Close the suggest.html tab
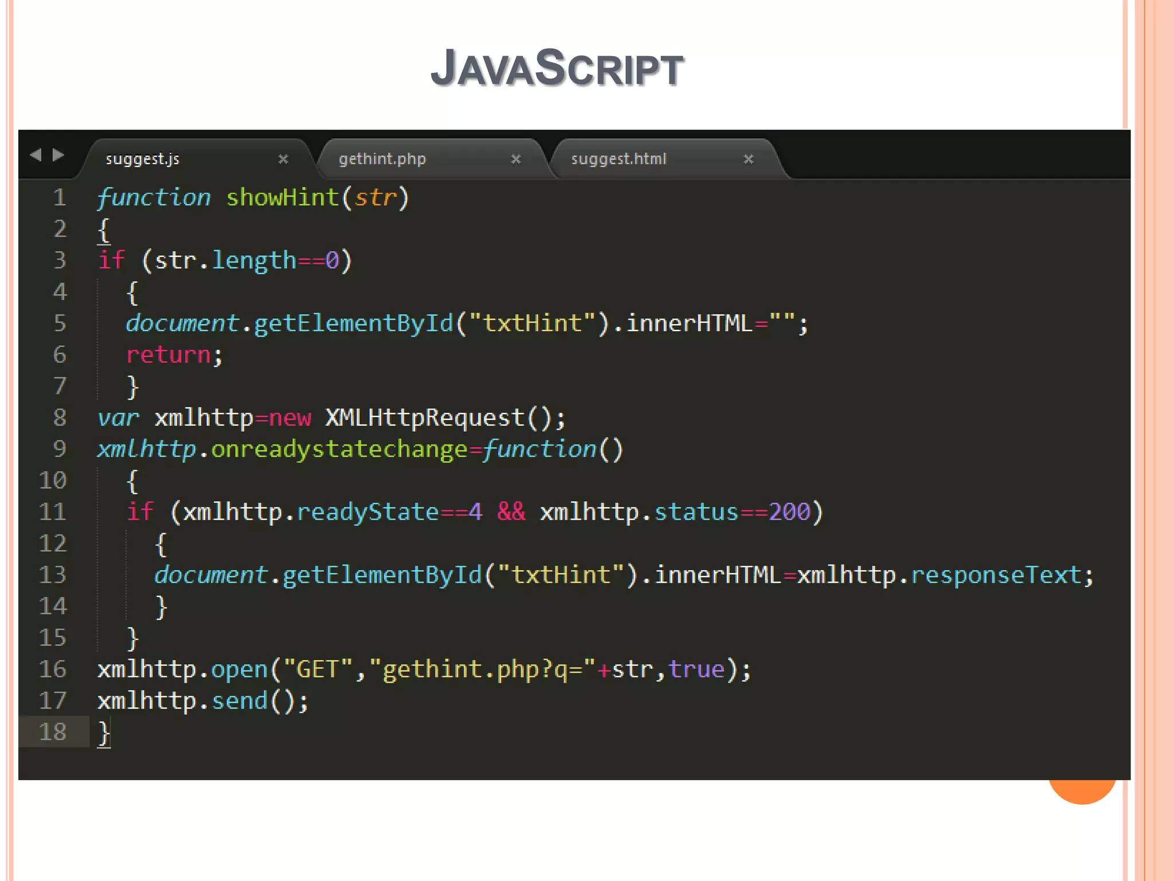This screenshot has width=1174, height=881. tap(749, 159)
